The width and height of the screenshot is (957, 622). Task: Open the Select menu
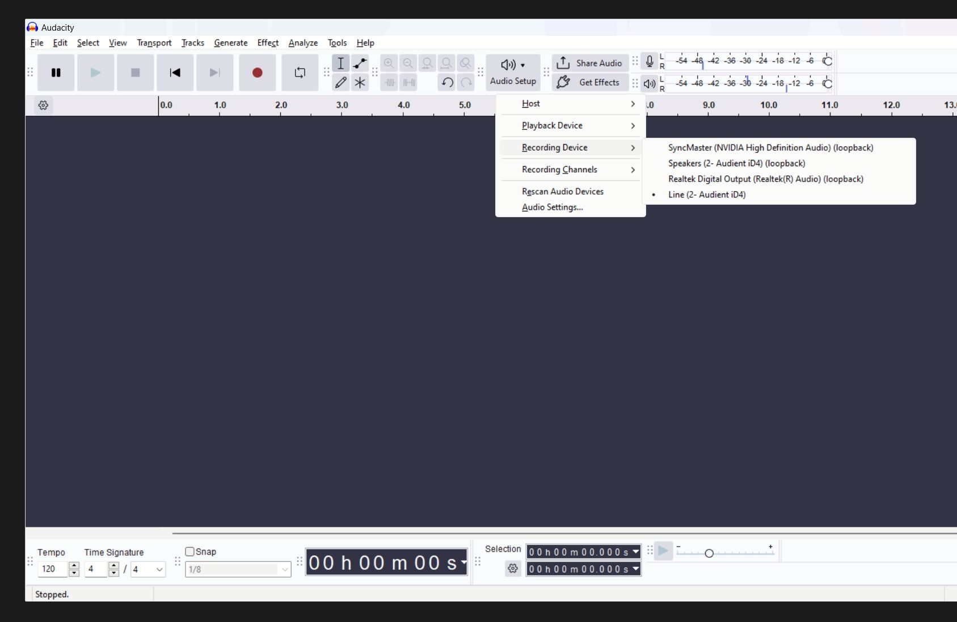tap(88, 43)
